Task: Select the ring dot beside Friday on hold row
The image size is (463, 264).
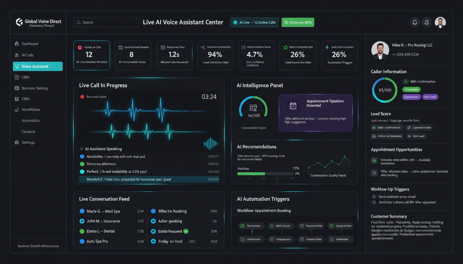Action: pos(153,241)
